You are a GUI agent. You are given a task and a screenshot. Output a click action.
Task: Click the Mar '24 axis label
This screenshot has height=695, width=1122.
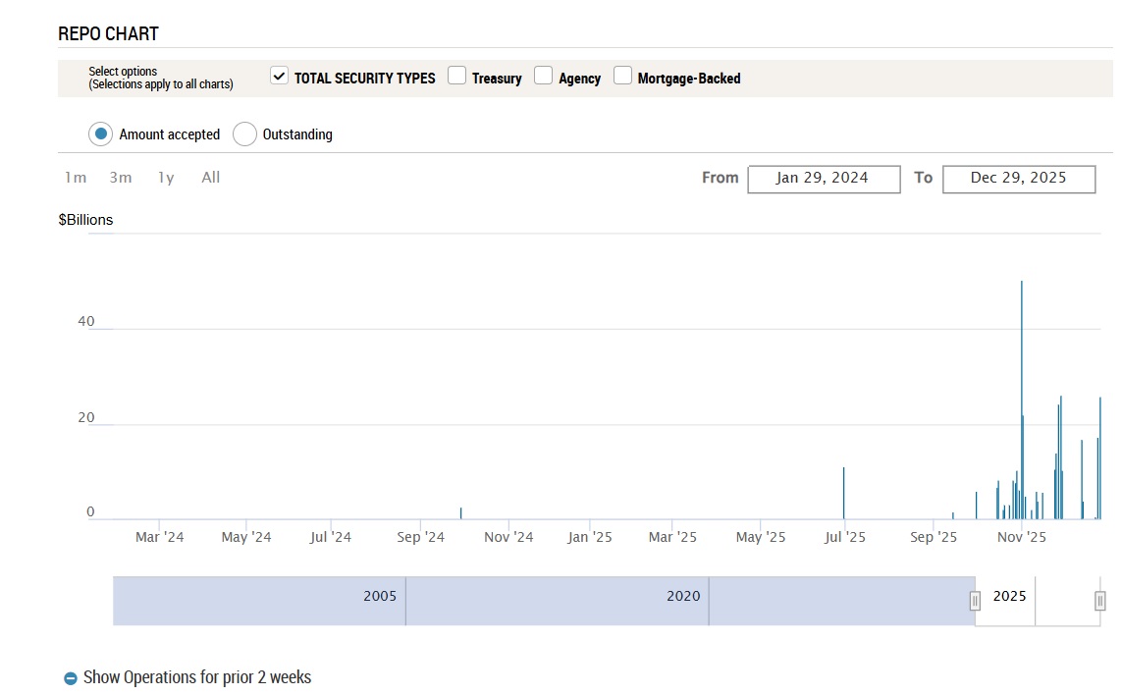(x=160, y=537)
